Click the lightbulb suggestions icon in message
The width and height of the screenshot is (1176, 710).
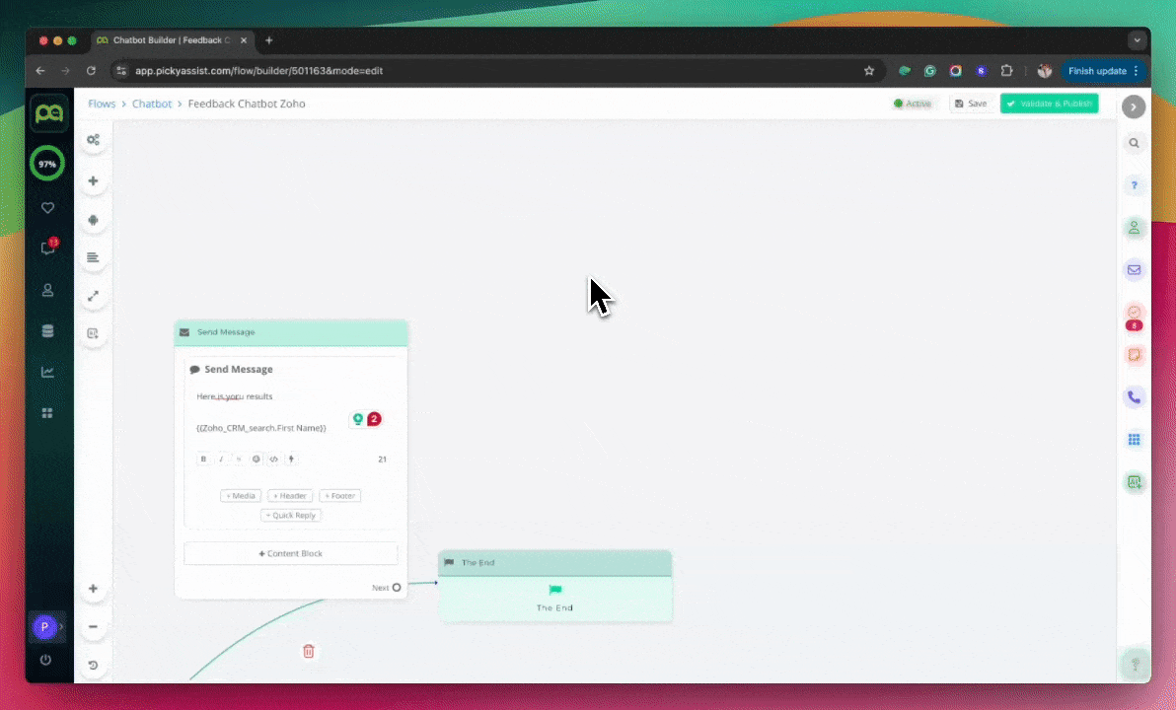tap(358, 419)
